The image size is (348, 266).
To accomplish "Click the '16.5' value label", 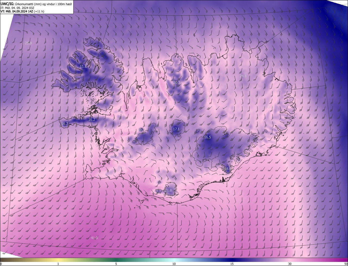I will coord(207,137).
